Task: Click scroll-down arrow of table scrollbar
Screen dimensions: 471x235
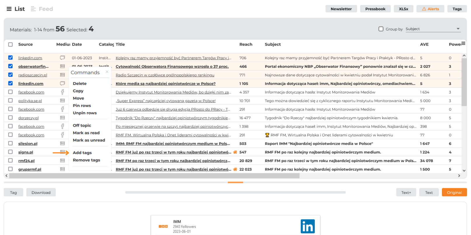Action: tap(464, 170)
